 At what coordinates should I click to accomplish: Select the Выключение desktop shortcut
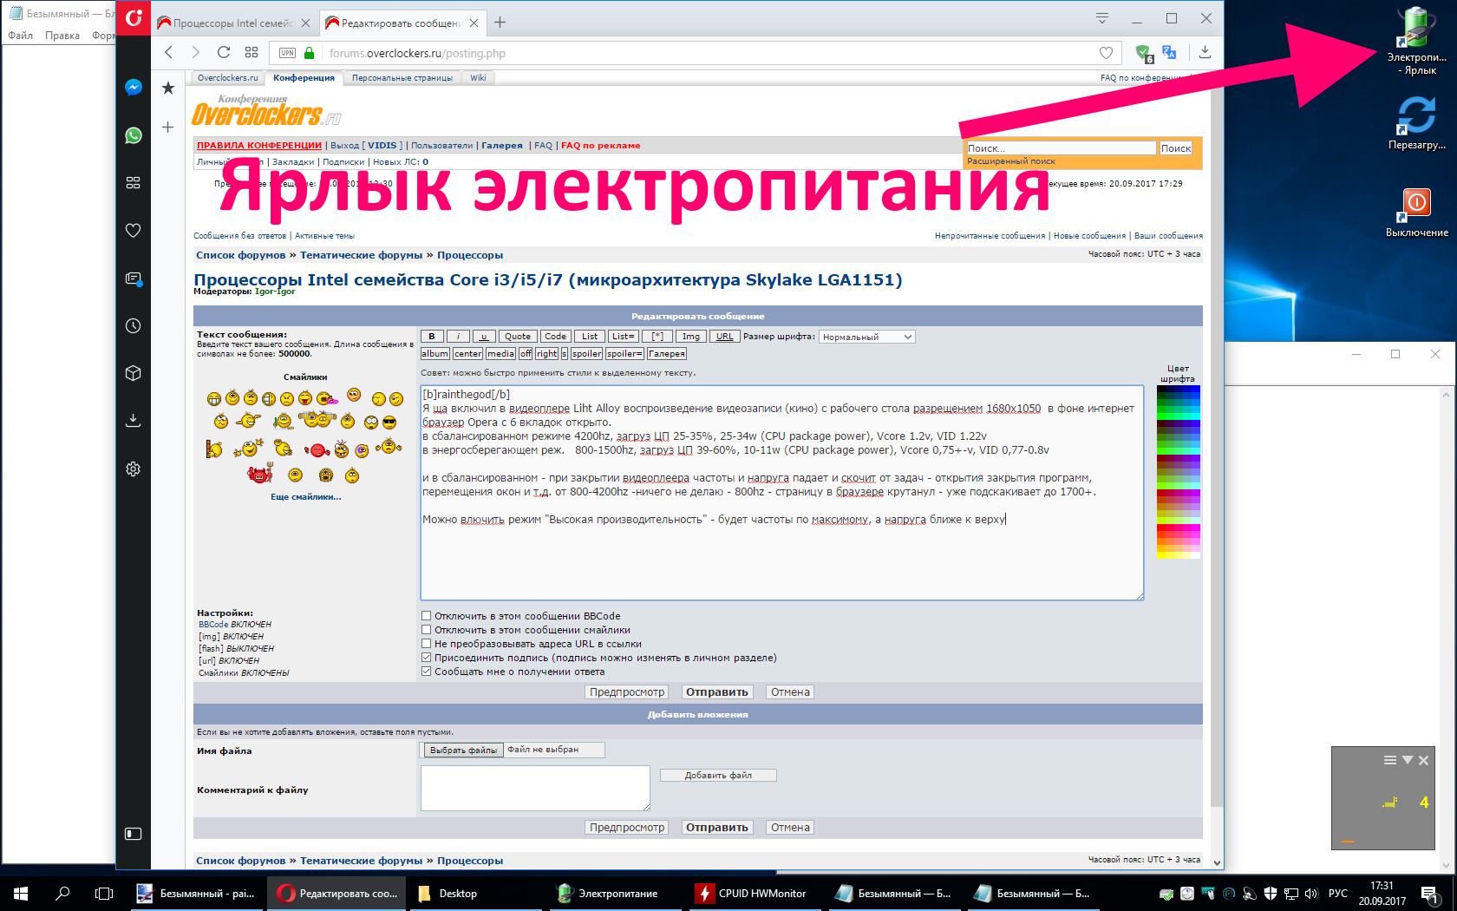(x=1416, y=213)
